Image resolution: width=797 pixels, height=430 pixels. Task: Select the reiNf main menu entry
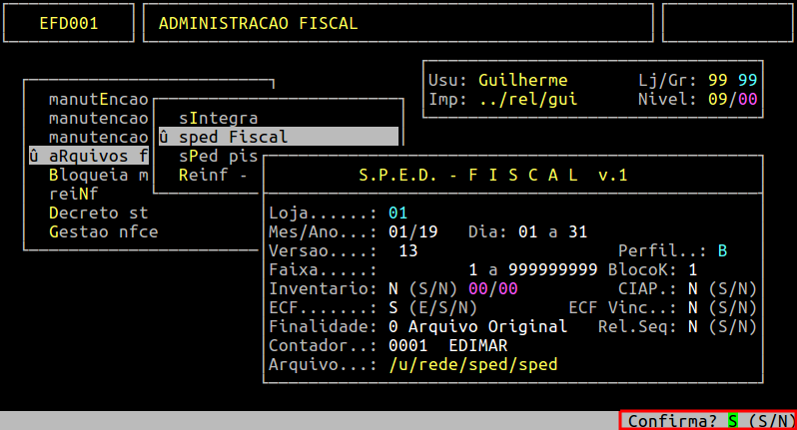tap(73, 194)
